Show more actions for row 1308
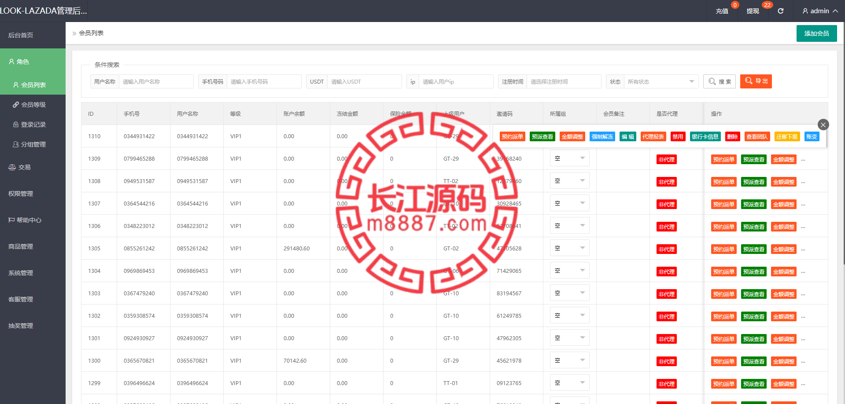The image size is (845, 404). click(803, 182)
